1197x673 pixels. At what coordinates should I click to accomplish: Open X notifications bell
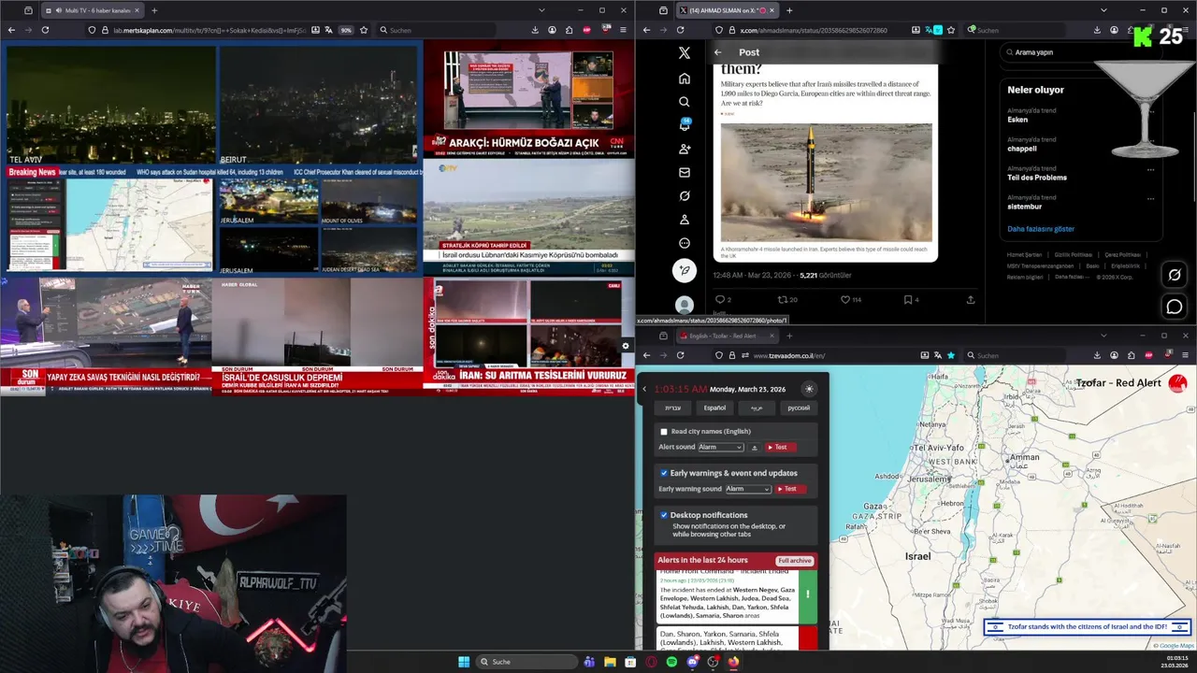pyautogui.click(x=685, y=124)
